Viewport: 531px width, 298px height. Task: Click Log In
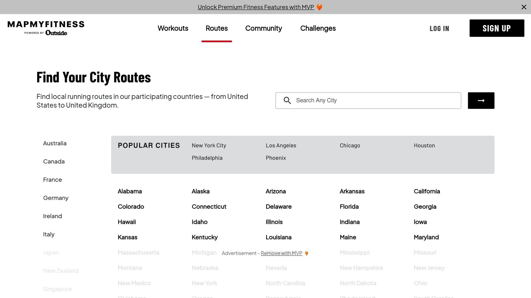click(439, 28)
